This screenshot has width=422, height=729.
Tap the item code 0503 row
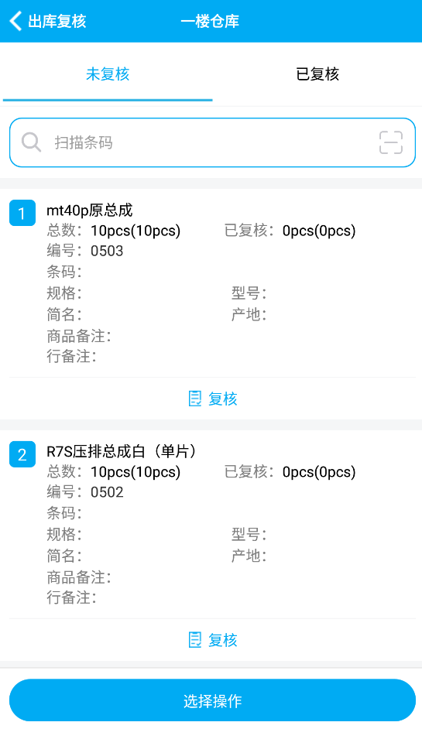[85, 251]
